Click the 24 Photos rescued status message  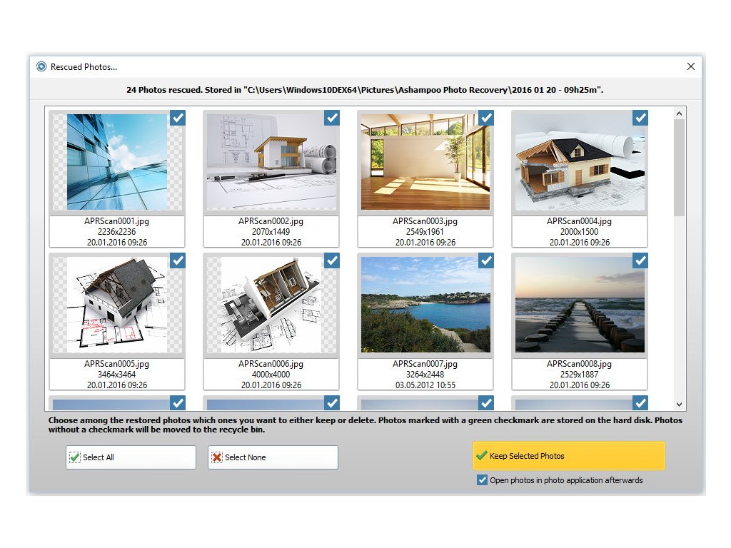[365, 90]
